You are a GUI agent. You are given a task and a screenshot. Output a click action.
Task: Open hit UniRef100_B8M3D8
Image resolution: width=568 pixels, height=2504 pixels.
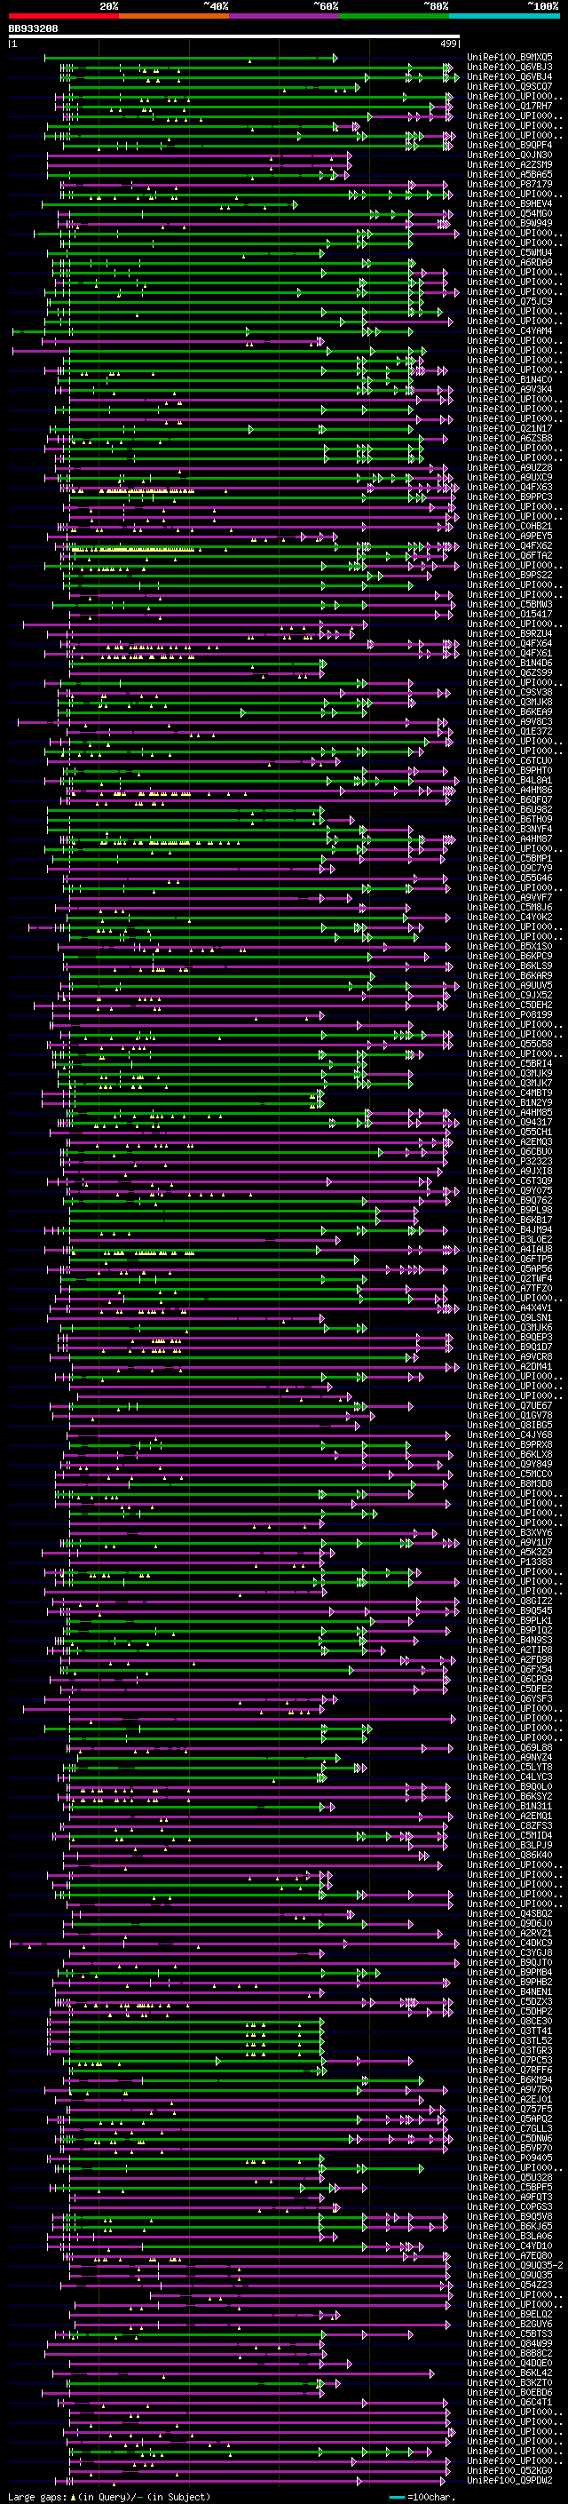[x=509, y=1484]
